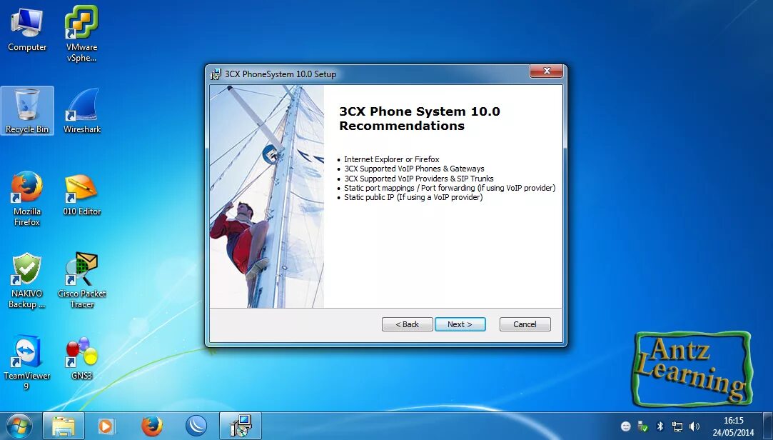Select the Recycle Bin desktop icon
Viewport: 773px width, 440px height.
pos(27,111)
